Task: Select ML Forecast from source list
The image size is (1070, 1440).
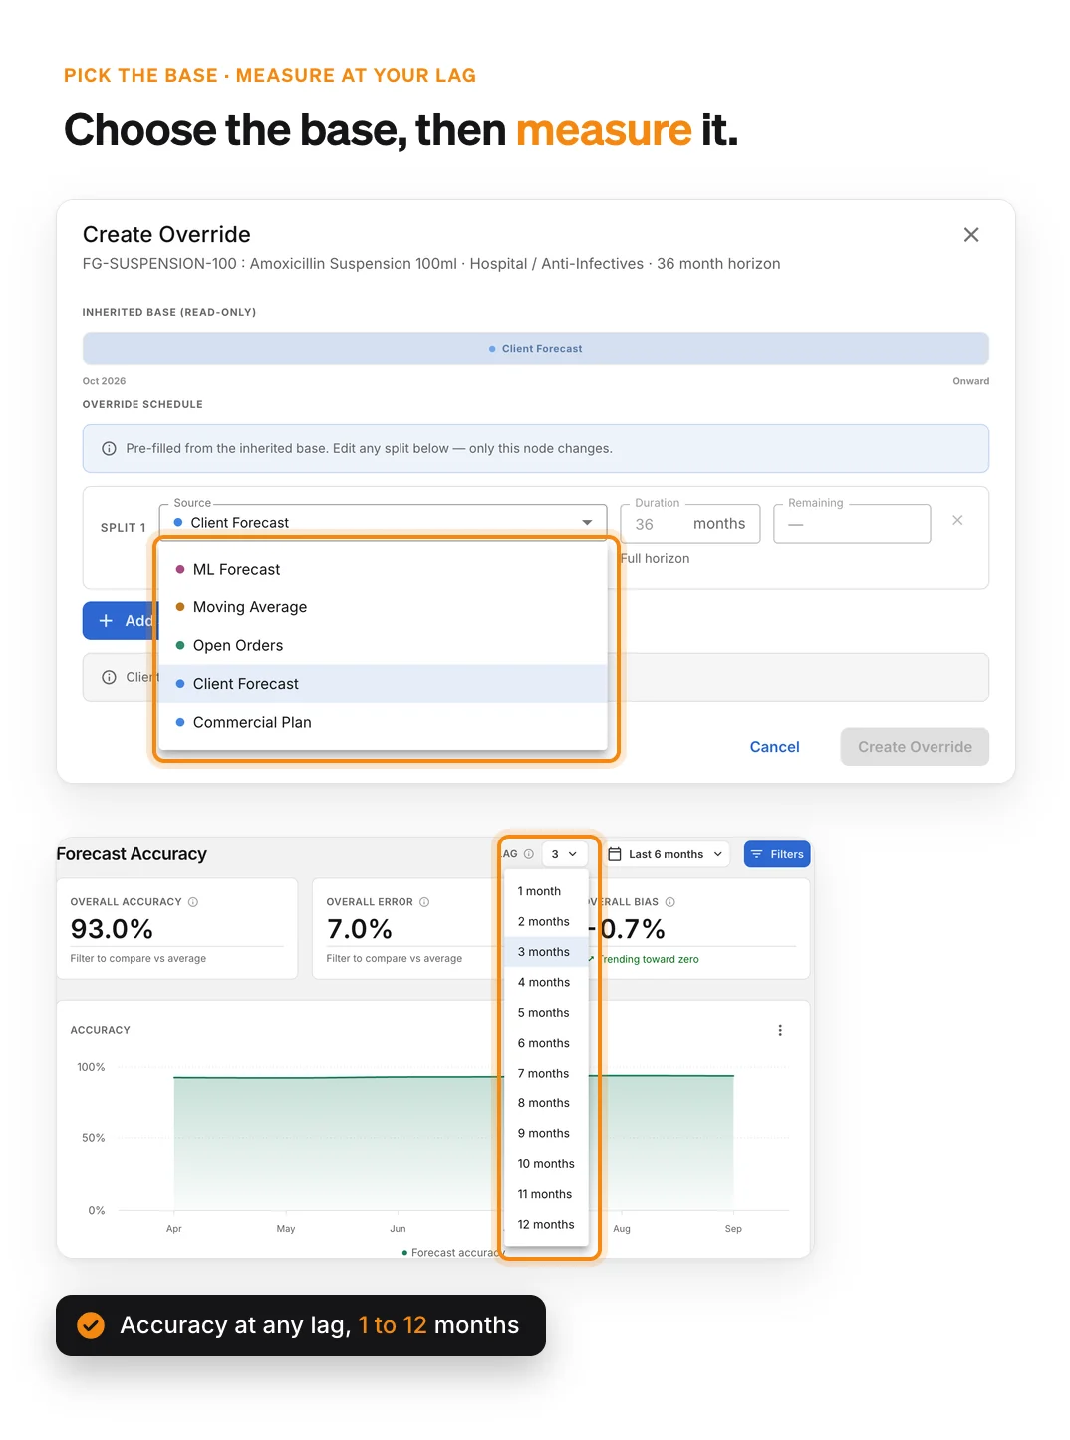Action: point(384,570)
